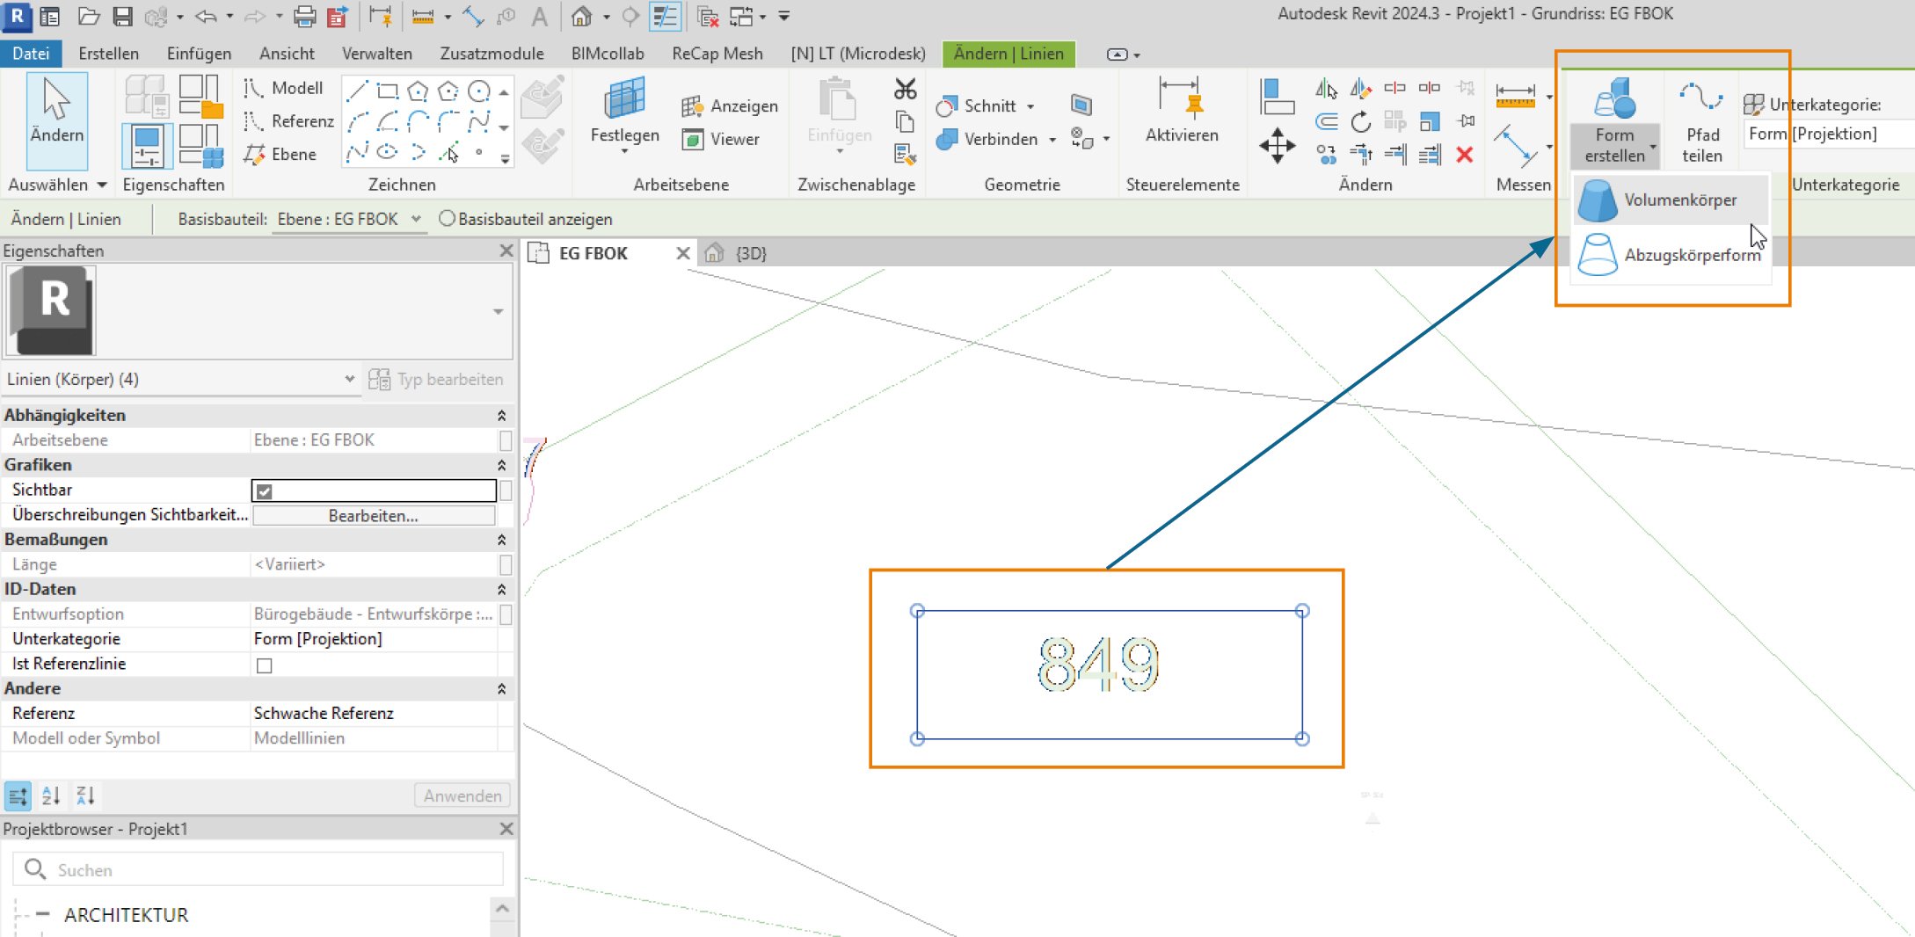Open the type selector dropdown arrow
This screenshot has width=1915, height=937.
coord(498,311)
